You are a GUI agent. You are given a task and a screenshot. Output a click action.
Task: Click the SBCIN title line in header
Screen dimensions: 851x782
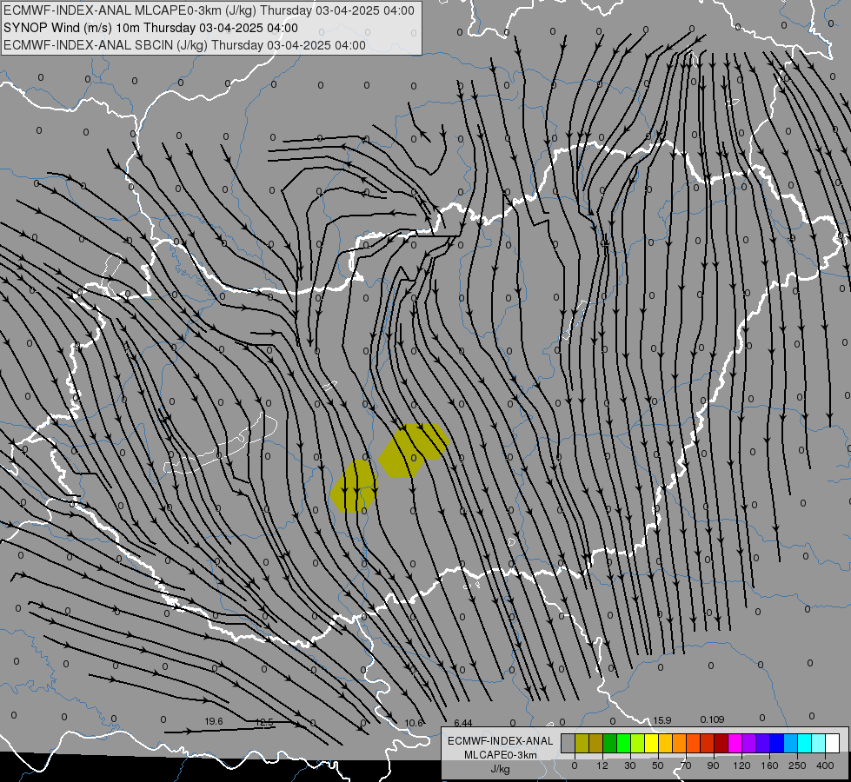coord(184,45)
